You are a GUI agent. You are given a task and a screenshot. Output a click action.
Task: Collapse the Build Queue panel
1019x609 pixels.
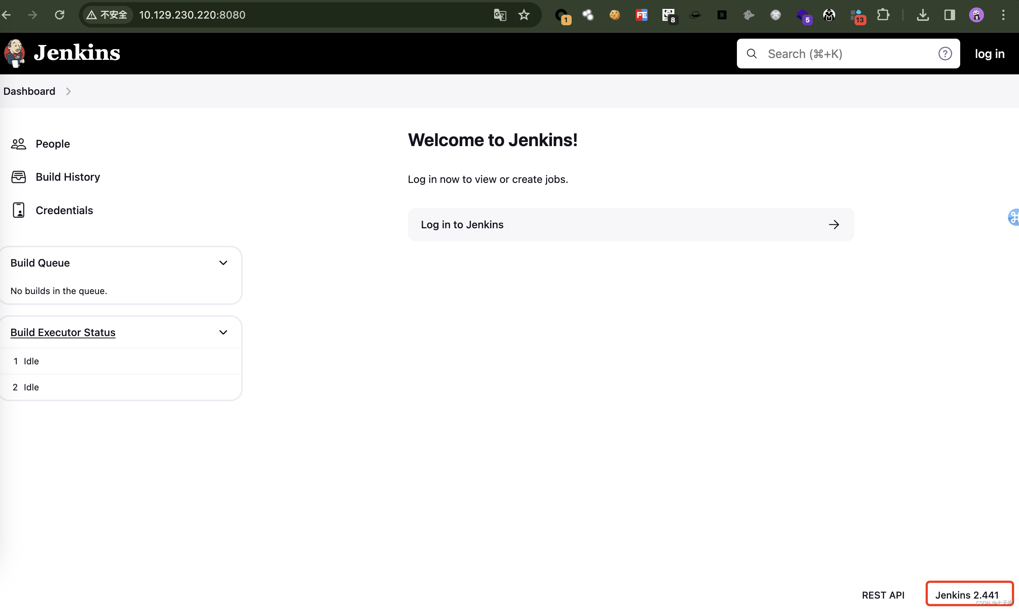click(x=223, y=262)
